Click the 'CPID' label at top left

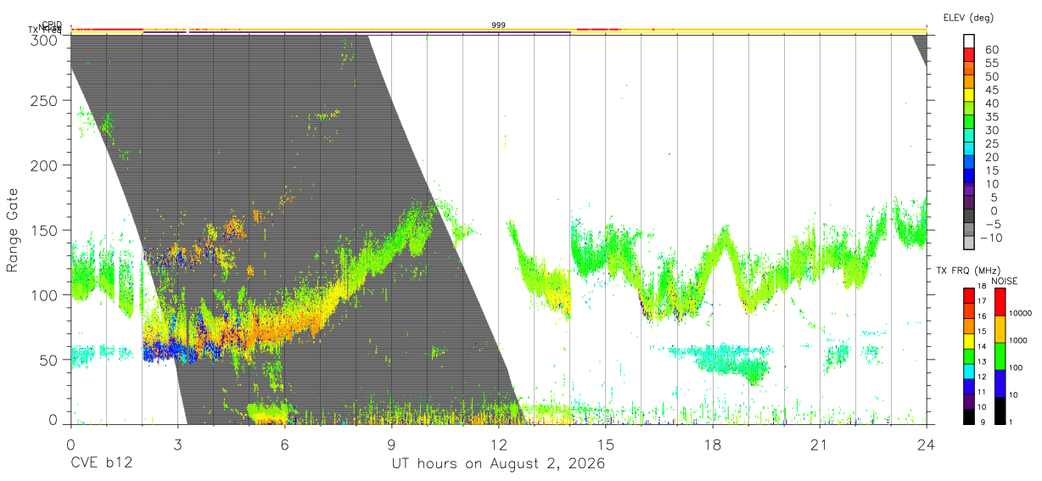(x=52, y=25)
